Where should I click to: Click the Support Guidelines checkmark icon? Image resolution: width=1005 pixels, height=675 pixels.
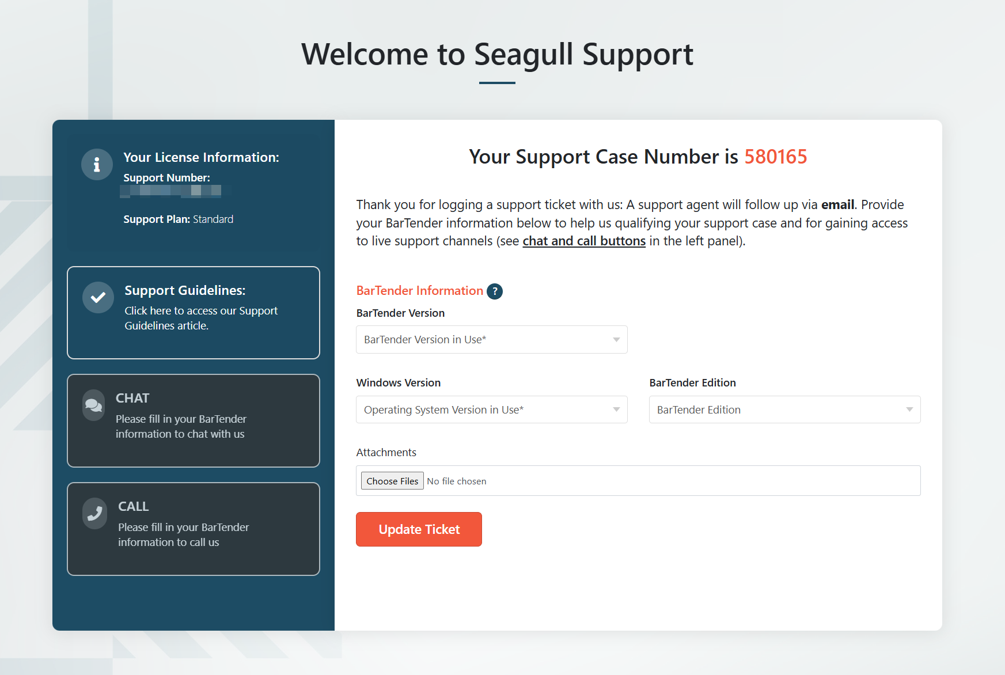click(x=98, y=297)
